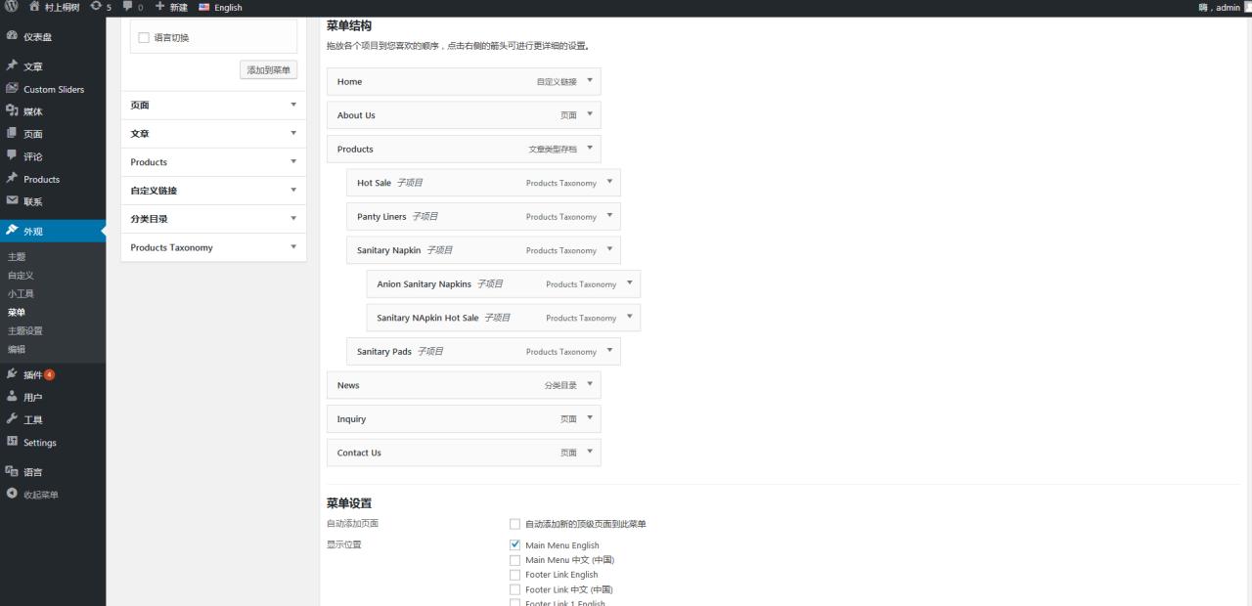Click the 收起菜单 collapse arrow icon

pyautogui.click(x=12, y=494)
